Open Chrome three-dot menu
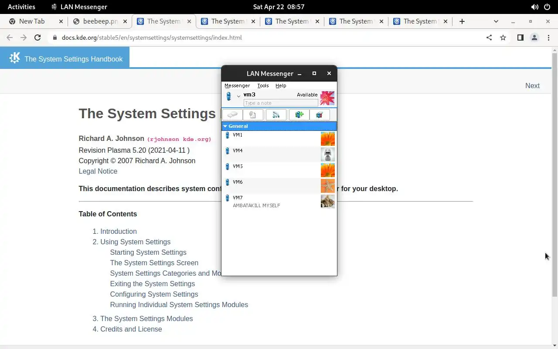Screen dimensions: 558x349 548,38
